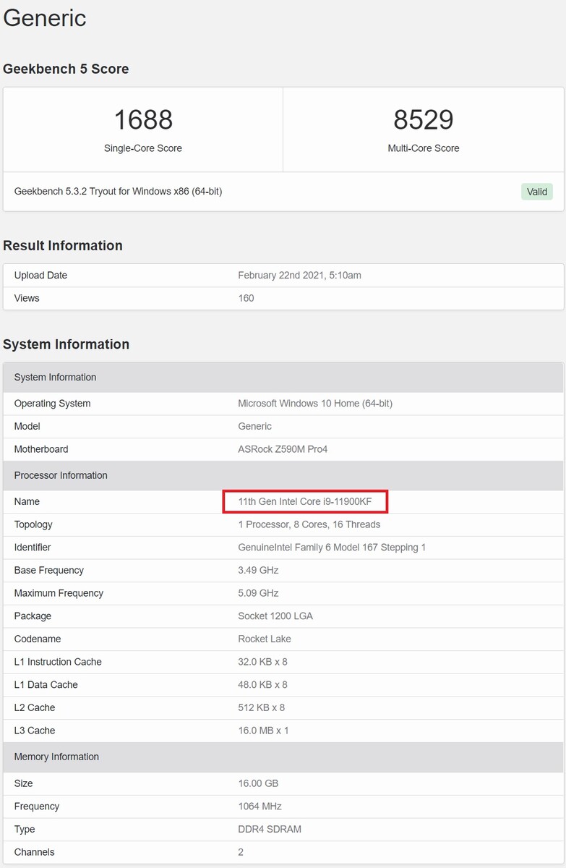
Task: Select the multi-core score 8529
Action: 424,119
